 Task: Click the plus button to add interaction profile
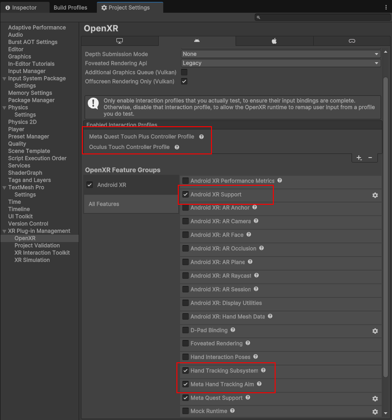click(359, 158)
